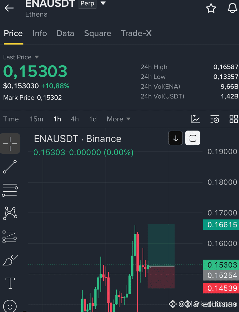Viewport: 239px width, 312px height.
Task: Select the long position forecasting tool
Action: 10,237
